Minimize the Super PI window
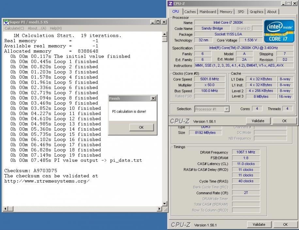The width and height of the screenshot is (299, 230). click(x=153, y=22)
